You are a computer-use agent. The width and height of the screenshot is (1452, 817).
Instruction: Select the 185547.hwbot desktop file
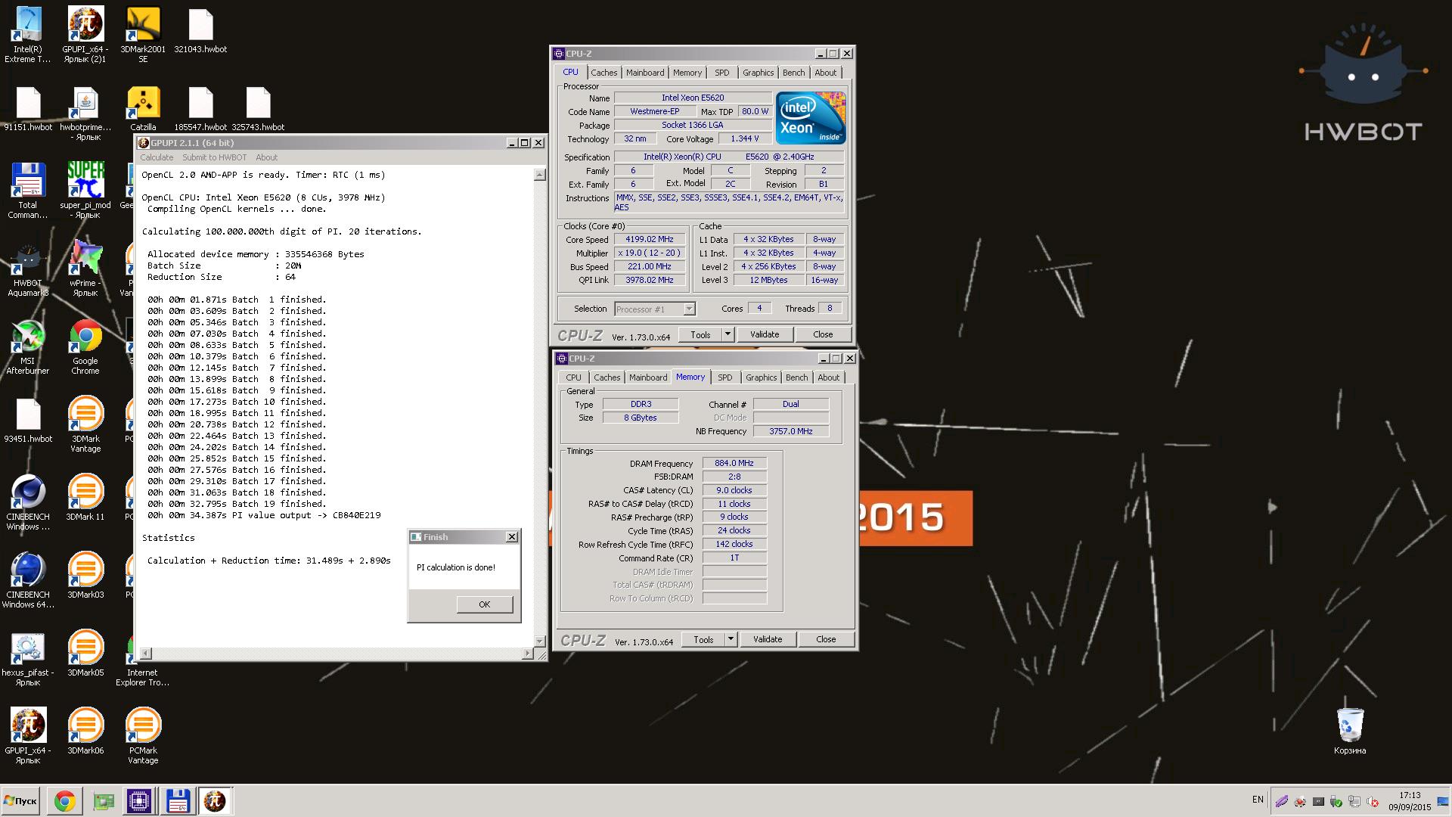[200, 109]
